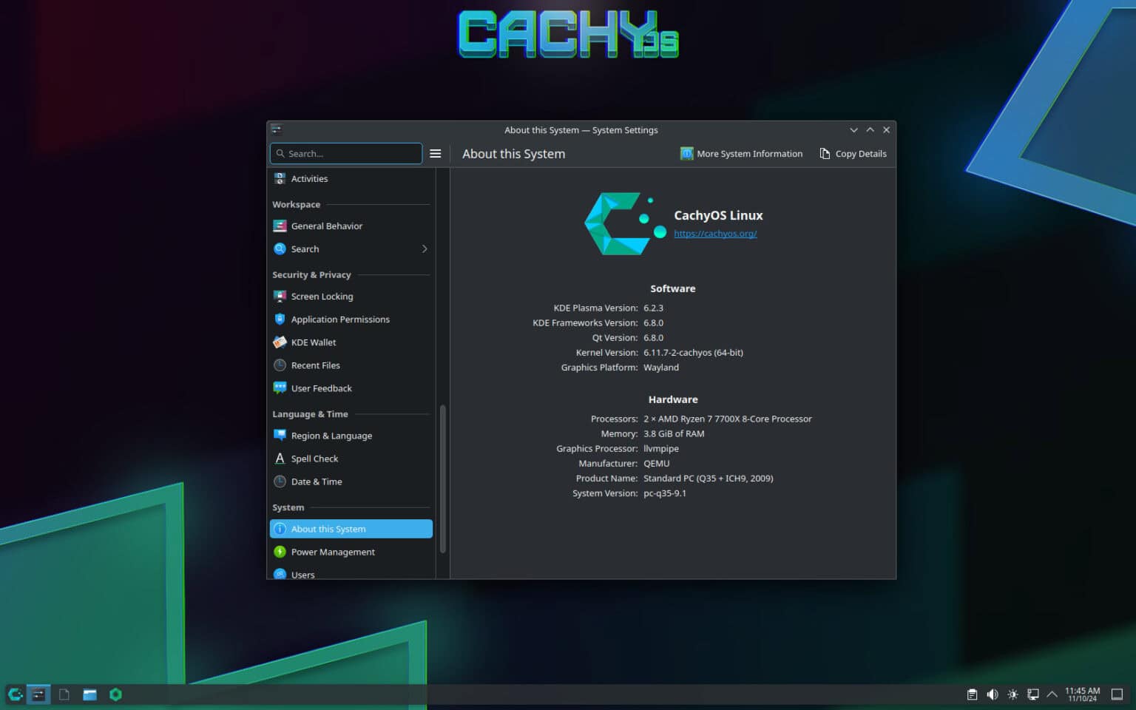Screen dimensions: 1136x710
Task: Toggle the sidebar hamburger menu
Action: [x=435, y=153]
